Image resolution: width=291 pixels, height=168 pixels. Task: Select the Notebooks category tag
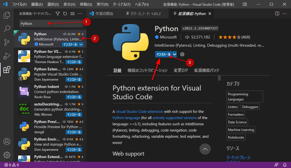[236, 137]
